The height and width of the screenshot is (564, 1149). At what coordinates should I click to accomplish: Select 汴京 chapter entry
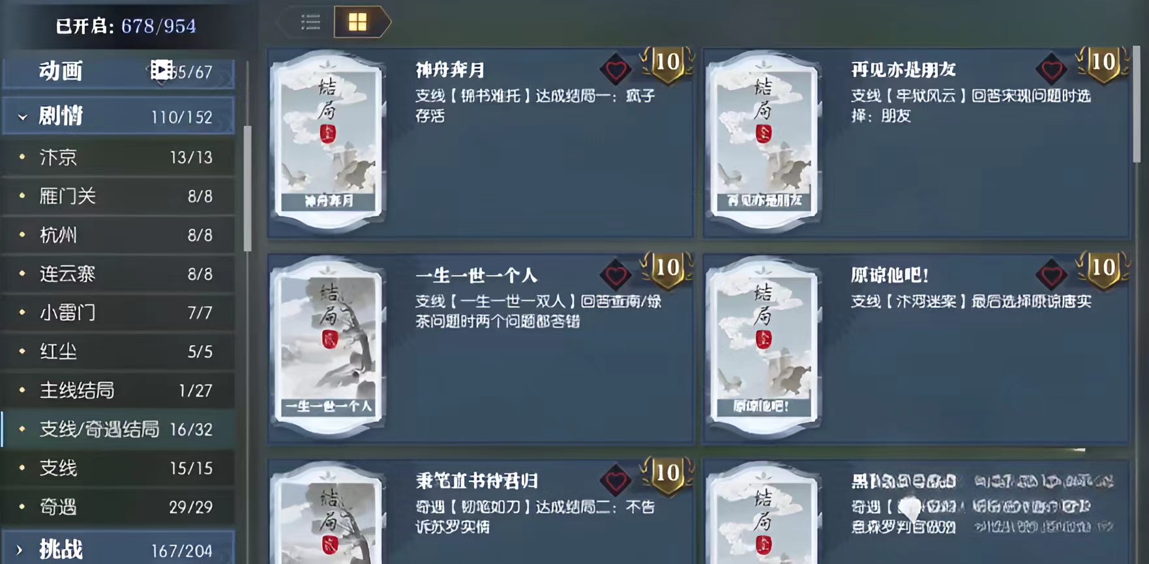(119, 157)
